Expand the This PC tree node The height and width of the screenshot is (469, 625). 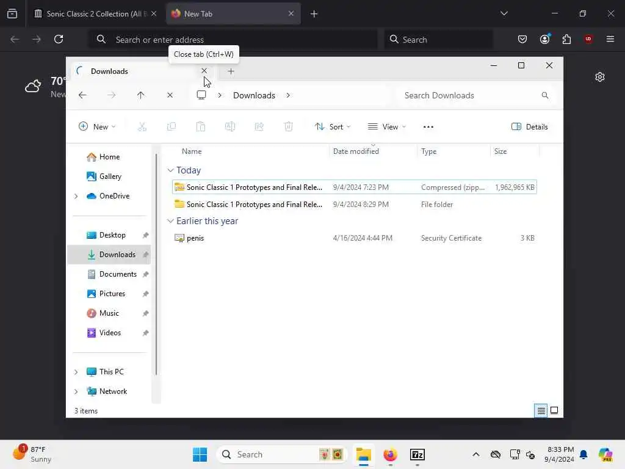click(76, 372)
